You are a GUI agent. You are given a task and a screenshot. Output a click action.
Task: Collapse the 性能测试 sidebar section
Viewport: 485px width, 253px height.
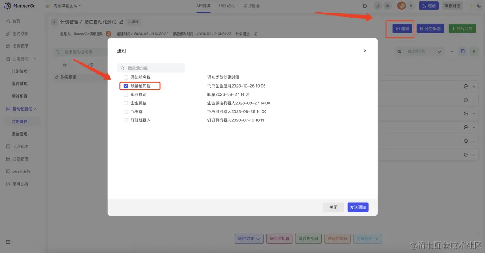[x=35, y=58]
